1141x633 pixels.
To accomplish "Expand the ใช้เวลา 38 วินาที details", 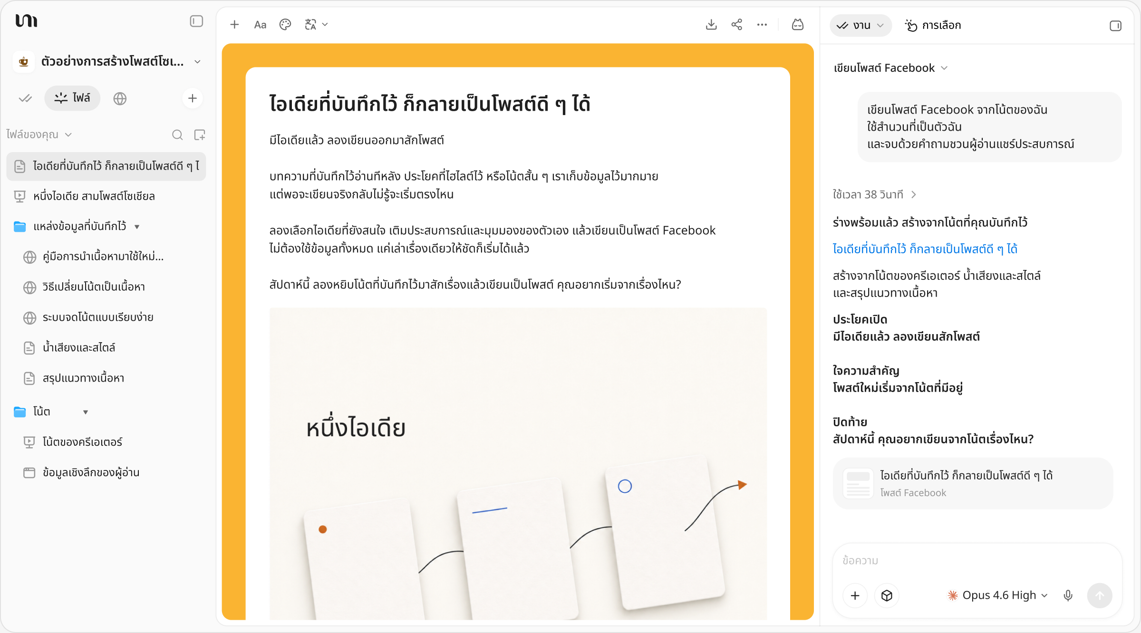I will (874, 194).
